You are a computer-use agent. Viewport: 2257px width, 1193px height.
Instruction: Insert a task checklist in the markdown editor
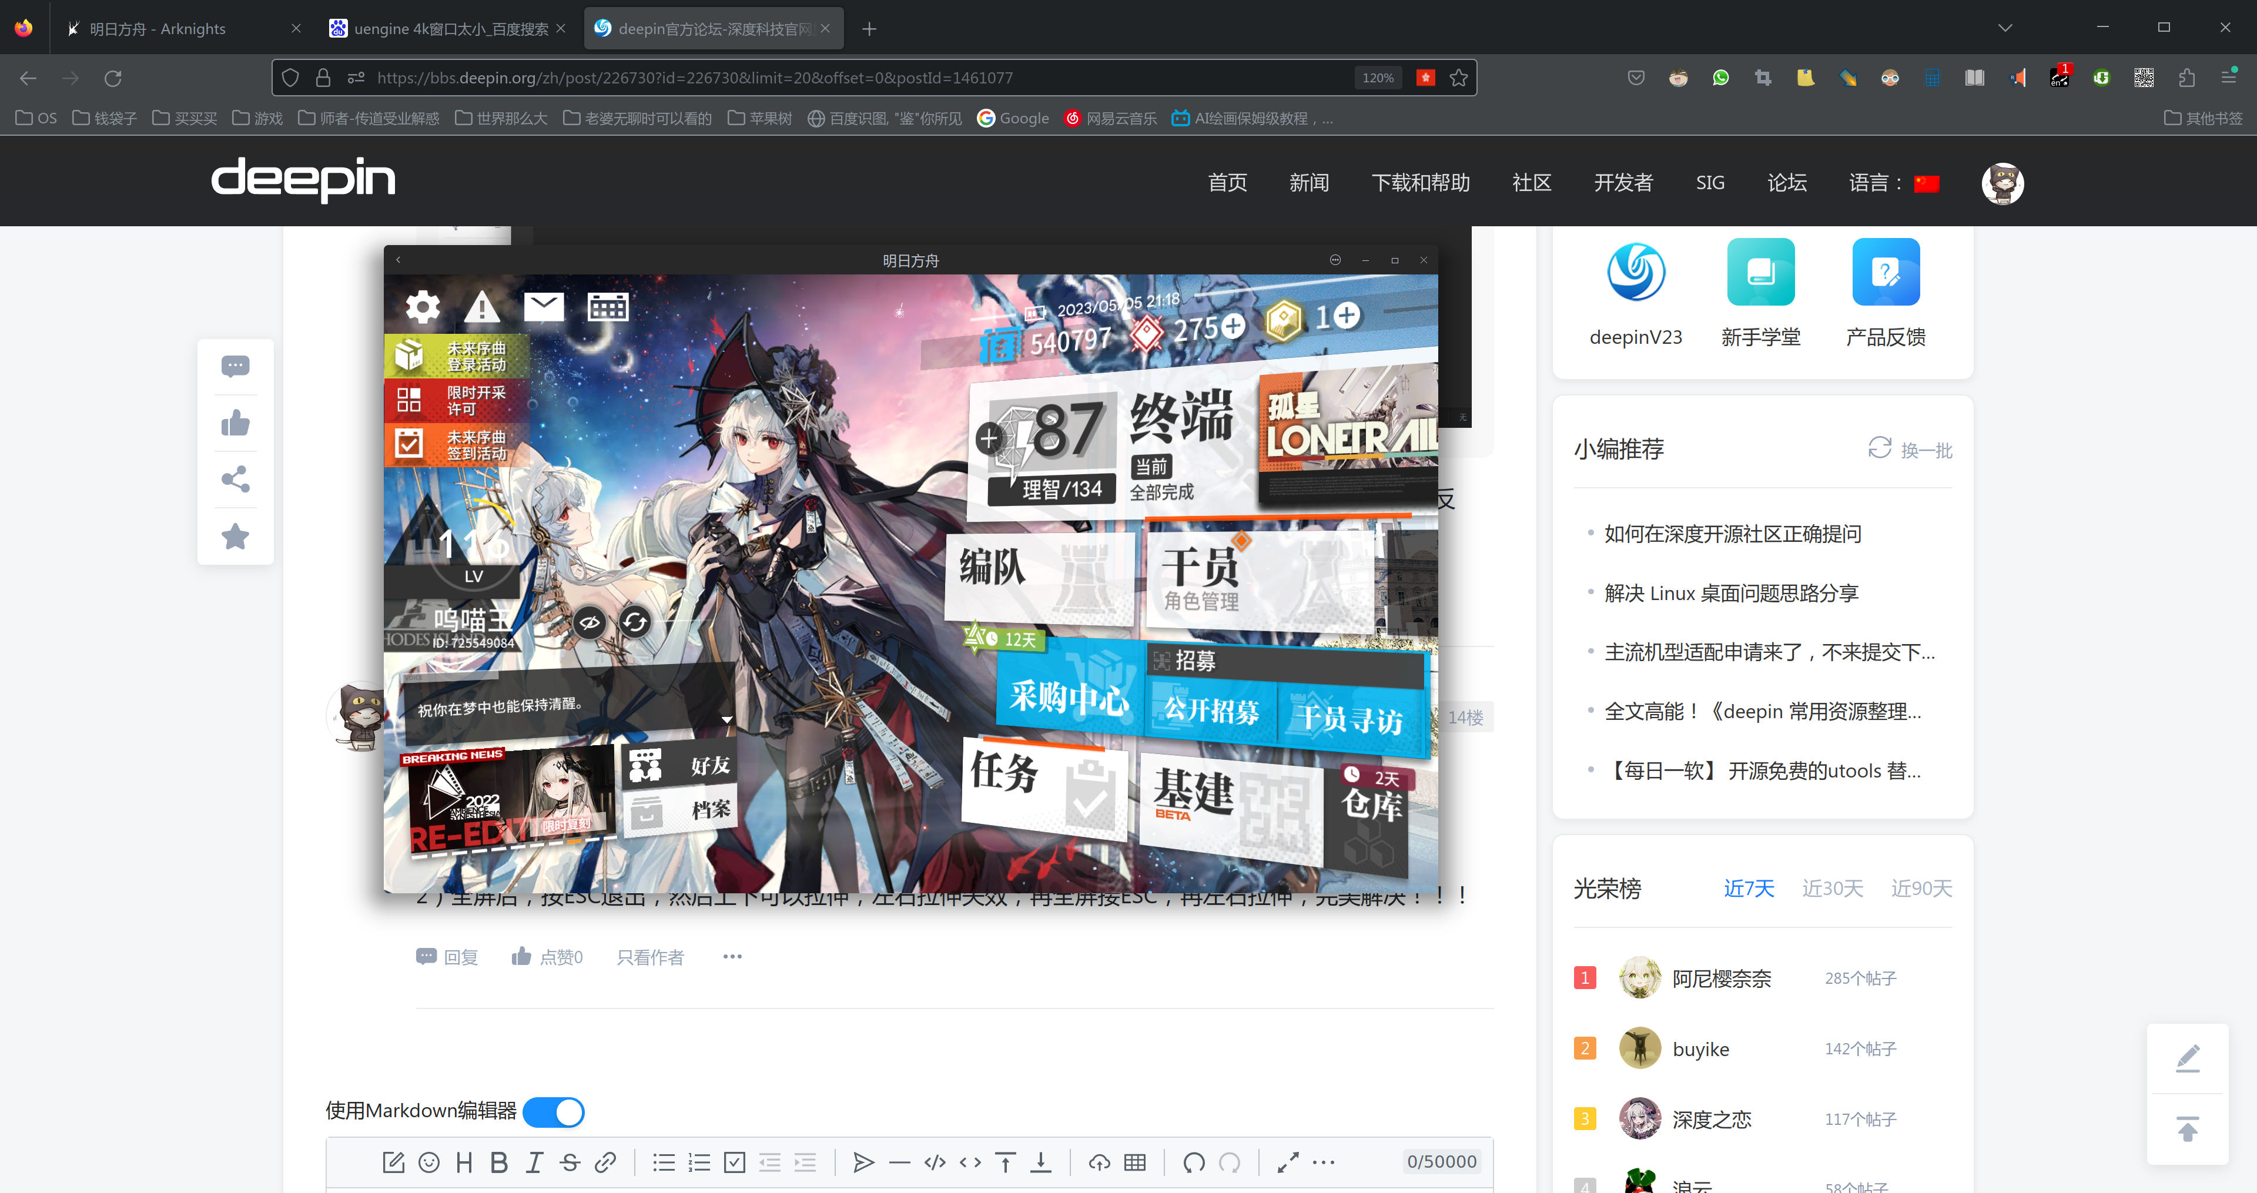click(734, 1162)
